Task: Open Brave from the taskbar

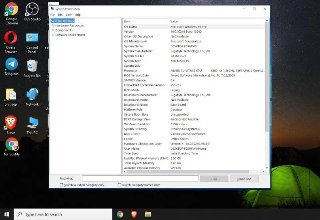Action: pyautogui.click(x=134, y=214)
